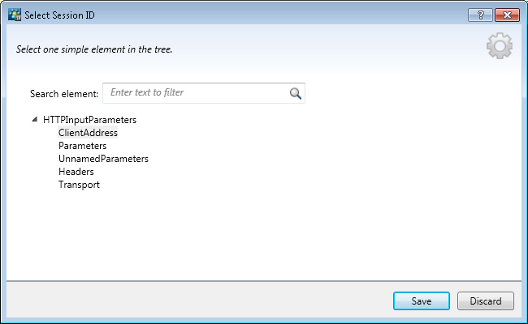Close the Select Session ID dialog
Image resolution: width=528 pixels, height=324 pixels.
pyautogui.click(x=506, y=14)
